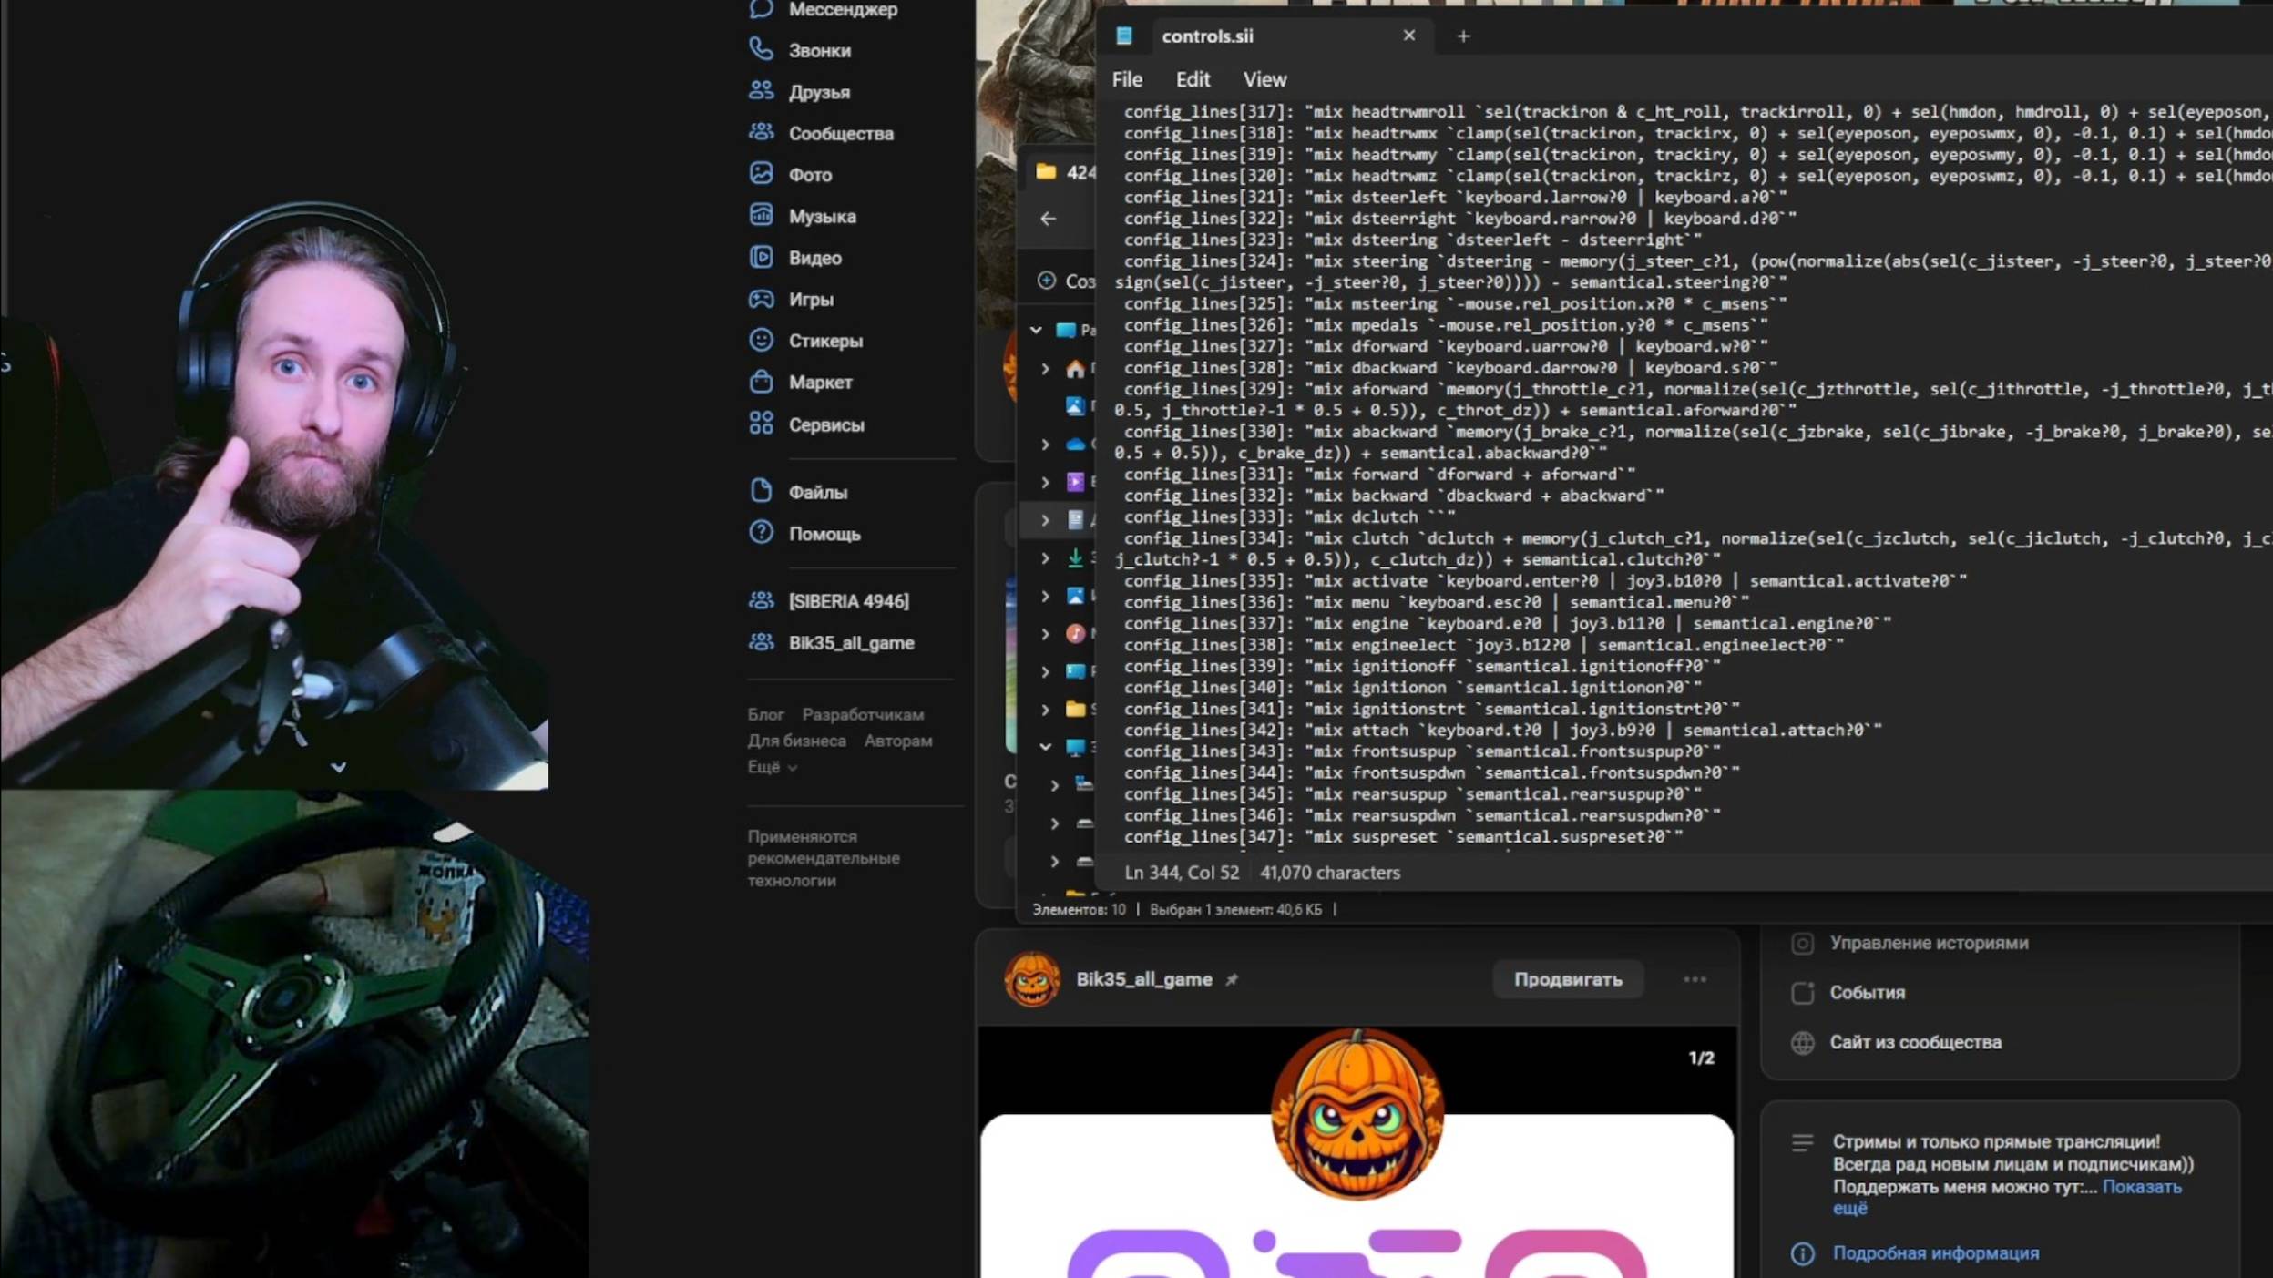Open Файлы in the left sidebar
Viewport: 2273px width, 1278px height.
click(816, 492)
